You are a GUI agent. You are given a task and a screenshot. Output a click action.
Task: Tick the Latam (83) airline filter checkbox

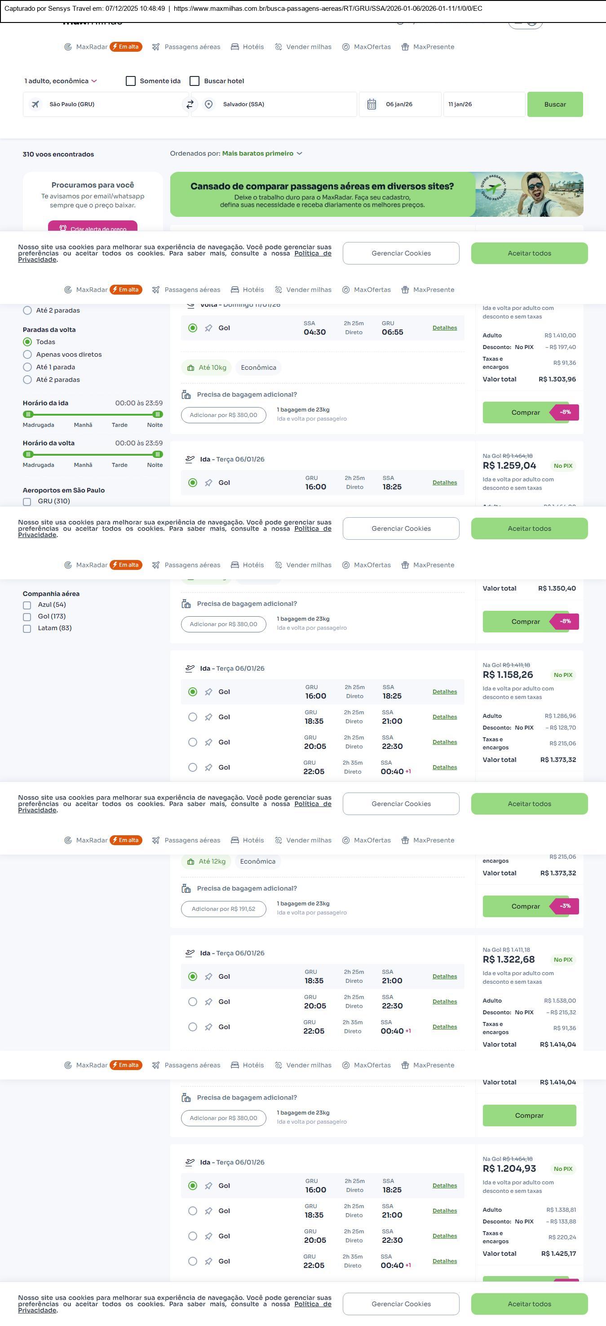pyautogui.click(x=27, y=628)
